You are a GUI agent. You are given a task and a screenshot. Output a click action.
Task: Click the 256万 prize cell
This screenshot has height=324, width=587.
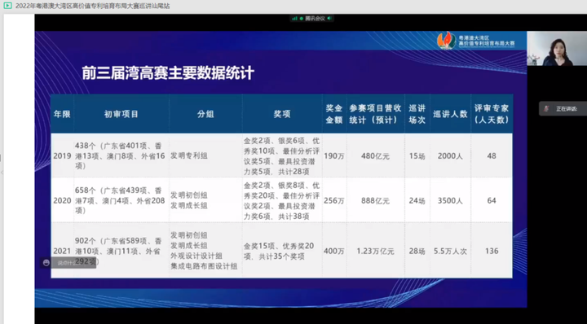tap(334, 201)
